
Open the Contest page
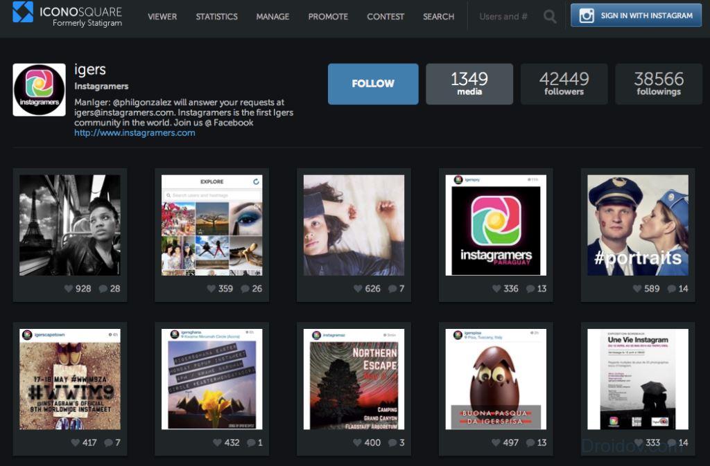click(386, 17)
